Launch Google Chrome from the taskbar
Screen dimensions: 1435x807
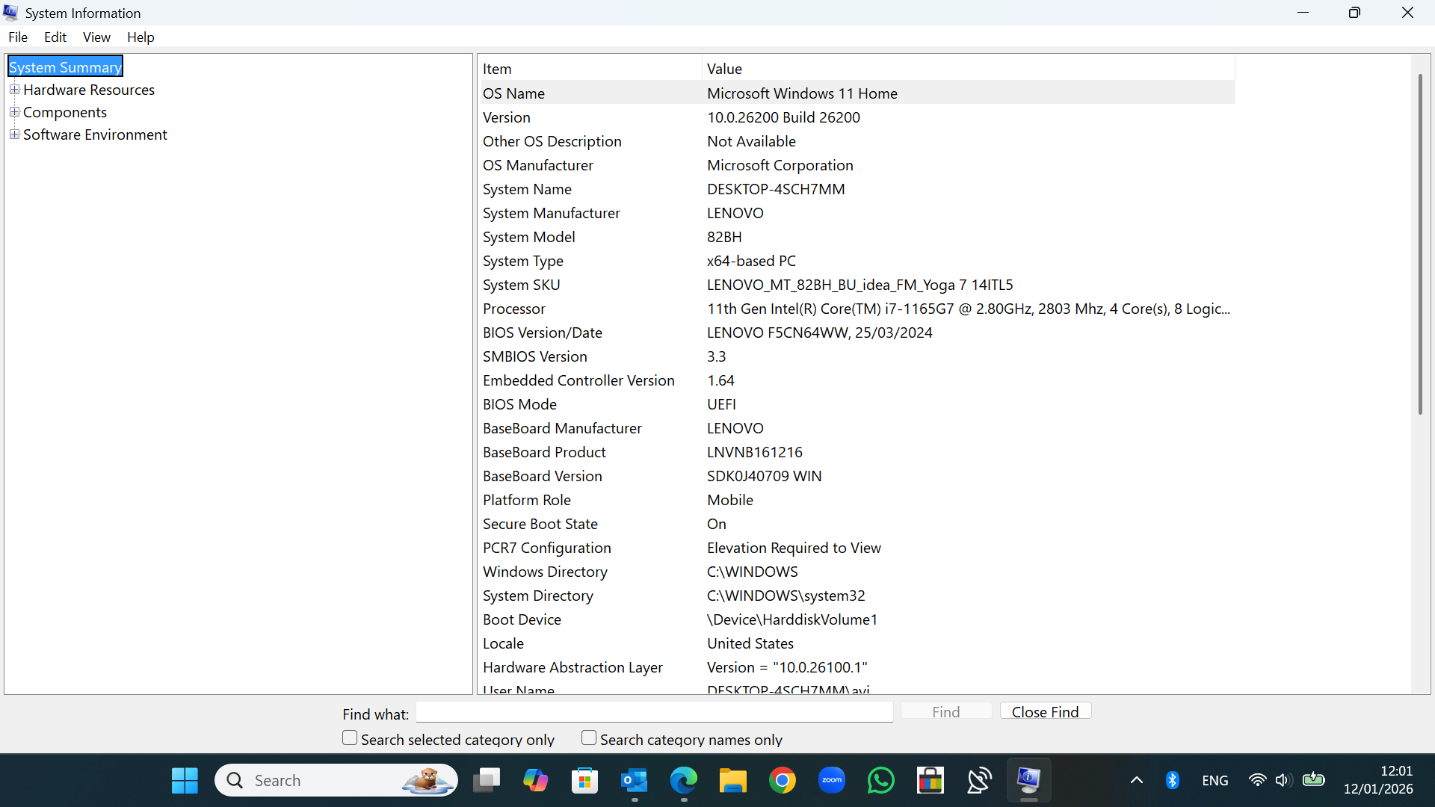(783, 780)
